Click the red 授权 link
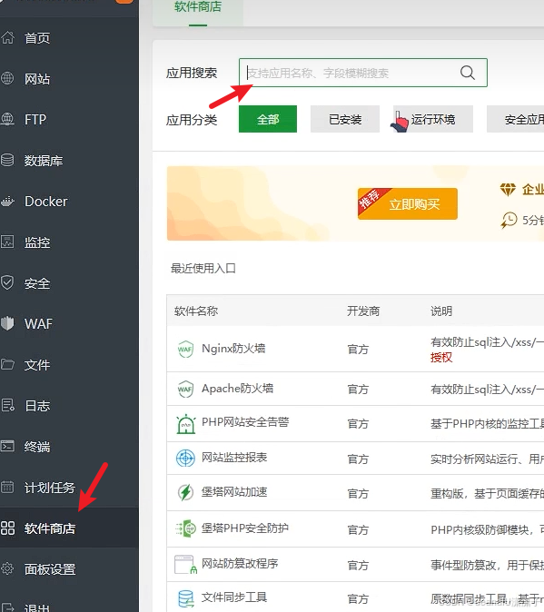 tap(441, 357)
